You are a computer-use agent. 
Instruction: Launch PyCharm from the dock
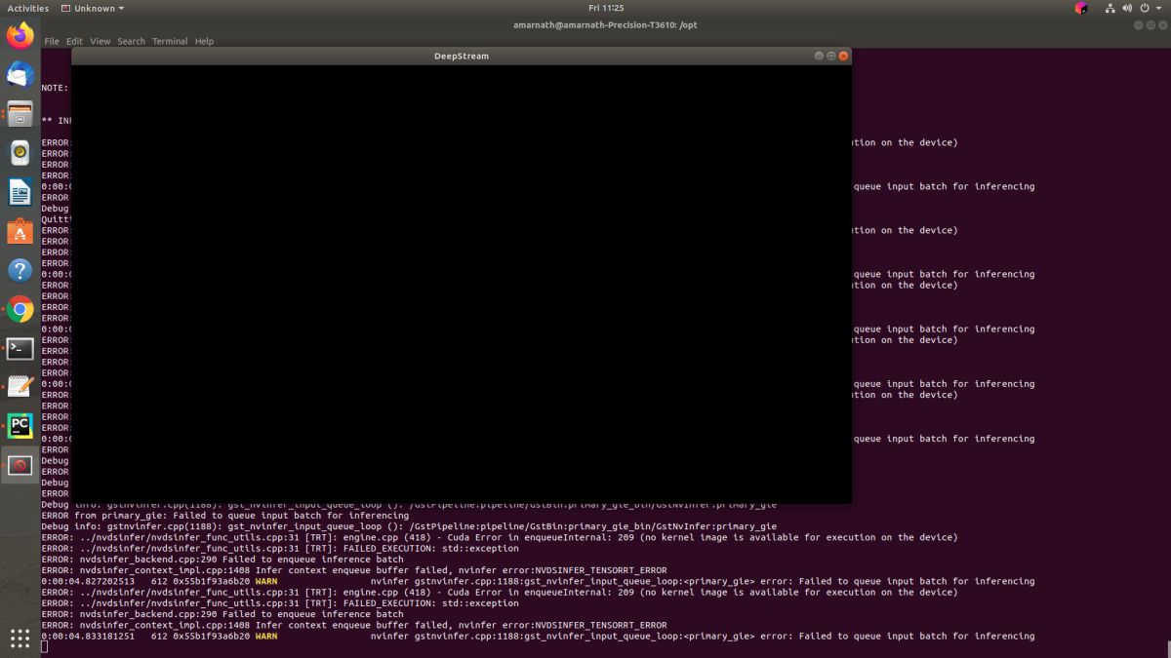[20, 426]
